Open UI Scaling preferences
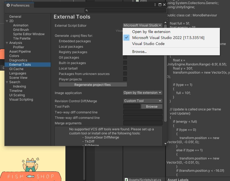 (x=17, y=95)
